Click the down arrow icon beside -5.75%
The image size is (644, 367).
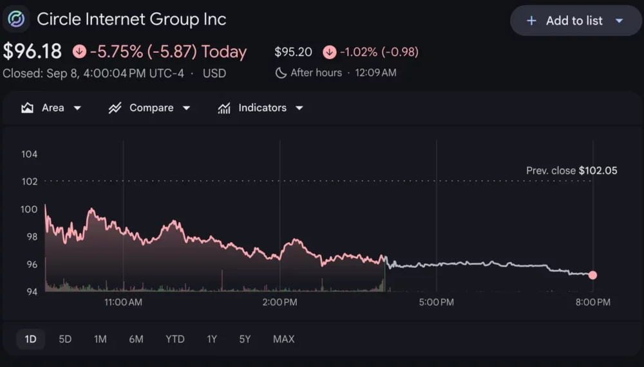[79, 52]
